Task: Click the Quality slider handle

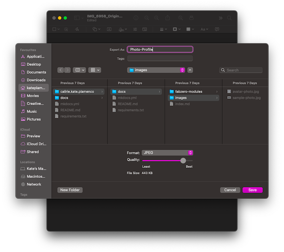Action: (x=183, y=160)
